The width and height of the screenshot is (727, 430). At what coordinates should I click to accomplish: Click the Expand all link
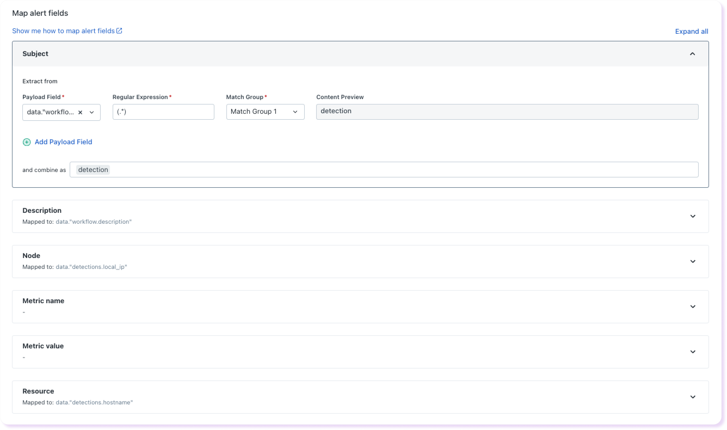(x=691, y=31)
